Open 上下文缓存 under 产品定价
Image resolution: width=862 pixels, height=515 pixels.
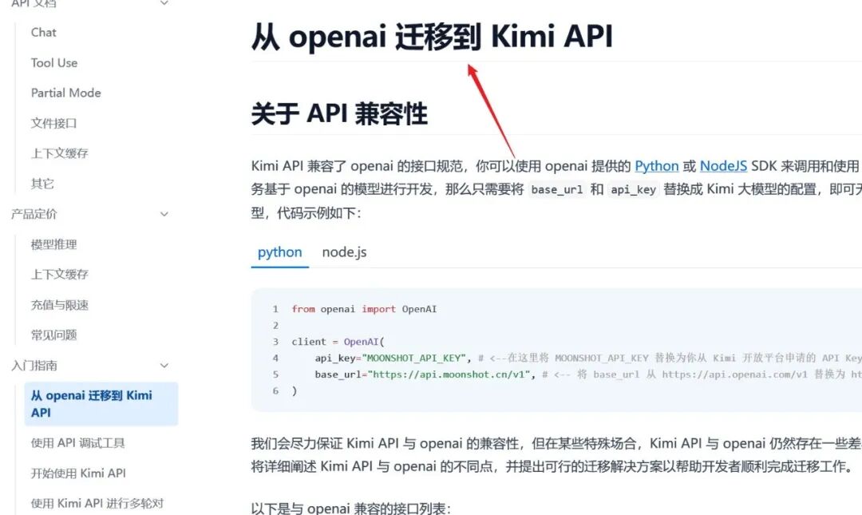[x=59, y=275]
